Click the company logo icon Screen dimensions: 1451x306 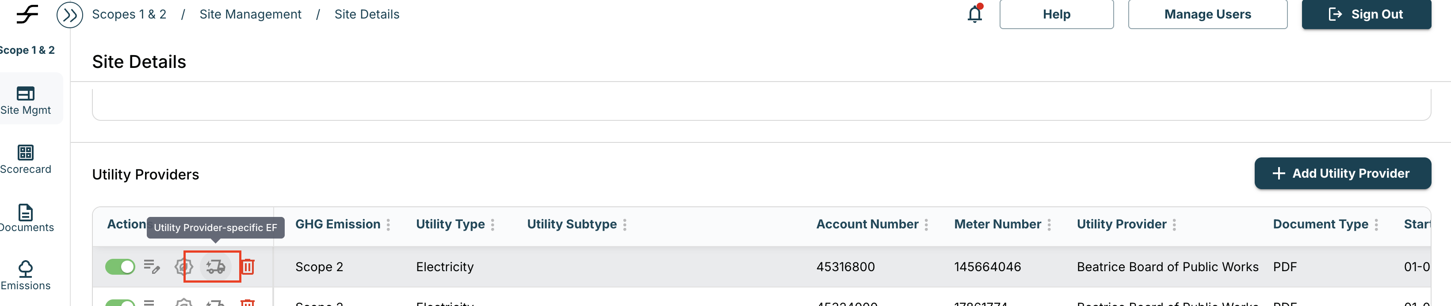click(27, 14)
